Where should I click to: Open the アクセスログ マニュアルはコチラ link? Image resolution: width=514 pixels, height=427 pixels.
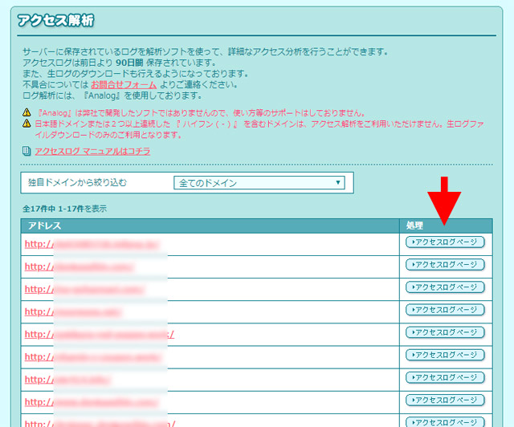(92, 151)
